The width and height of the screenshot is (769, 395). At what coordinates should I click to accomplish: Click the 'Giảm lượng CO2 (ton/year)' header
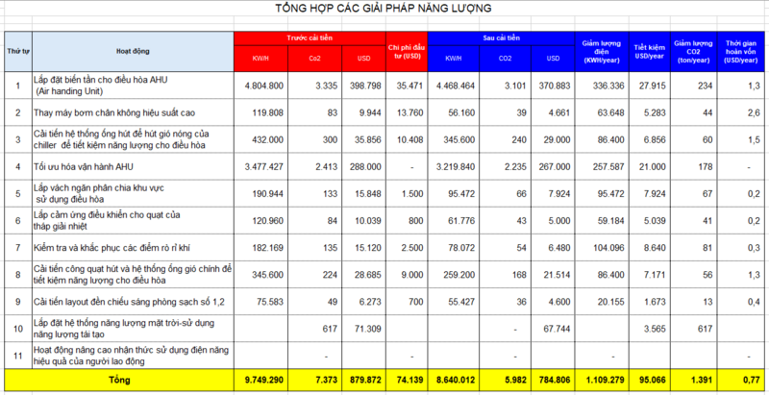(692, 52)
